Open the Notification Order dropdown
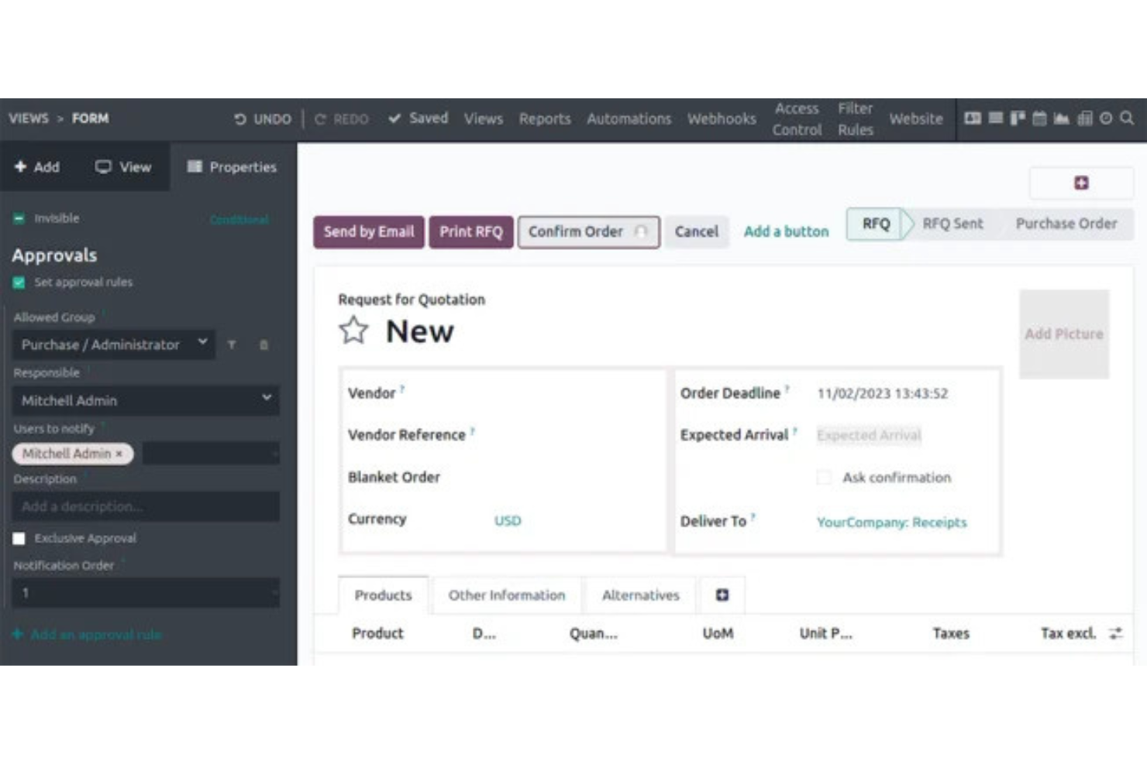The image size is (1147, 764). [x=146, y=593]
